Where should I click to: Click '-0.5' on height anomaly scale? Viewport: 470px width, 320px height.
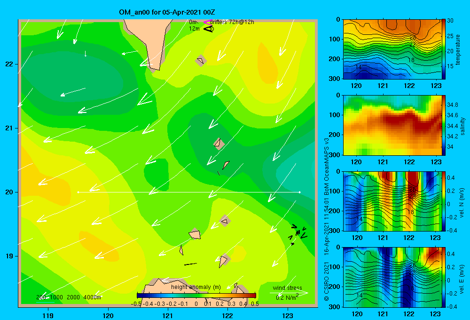136,304
